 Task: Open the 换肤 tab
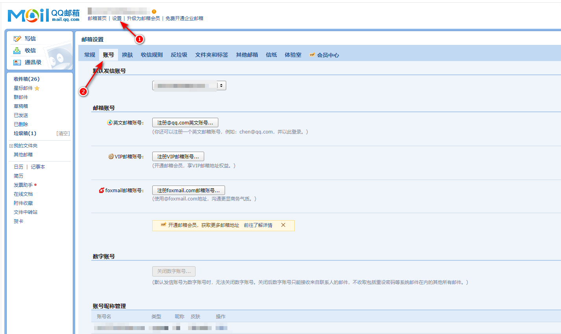(127, 55)
